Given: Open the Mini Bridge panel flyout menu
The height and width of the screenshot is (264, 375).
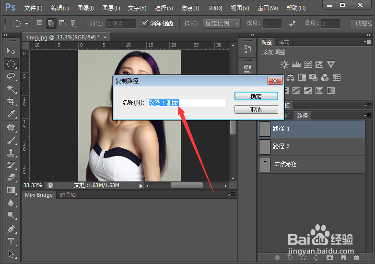Looking at the screenshot, I should [x=232, y=194].
